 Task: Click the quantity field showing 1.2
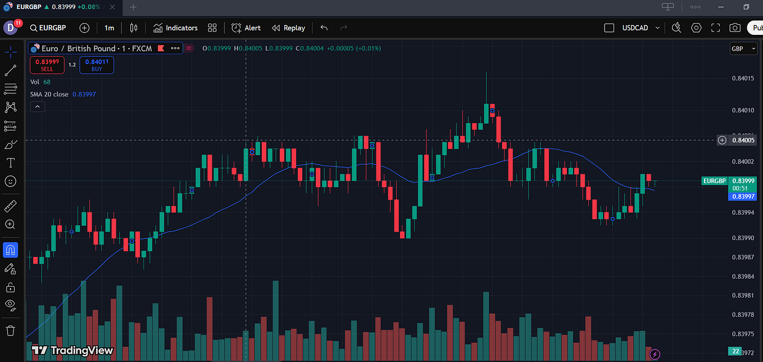(x=72, y=65)
